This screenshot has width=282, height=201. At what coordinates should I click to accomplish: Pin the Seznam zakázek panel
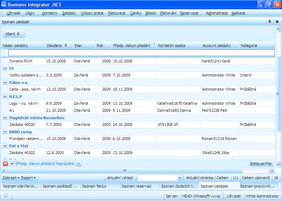click(270, 22)
